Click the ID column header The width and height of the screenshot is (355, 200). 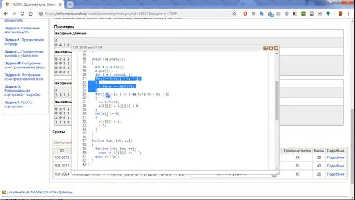pyautogui.click(x=62, y=151)
